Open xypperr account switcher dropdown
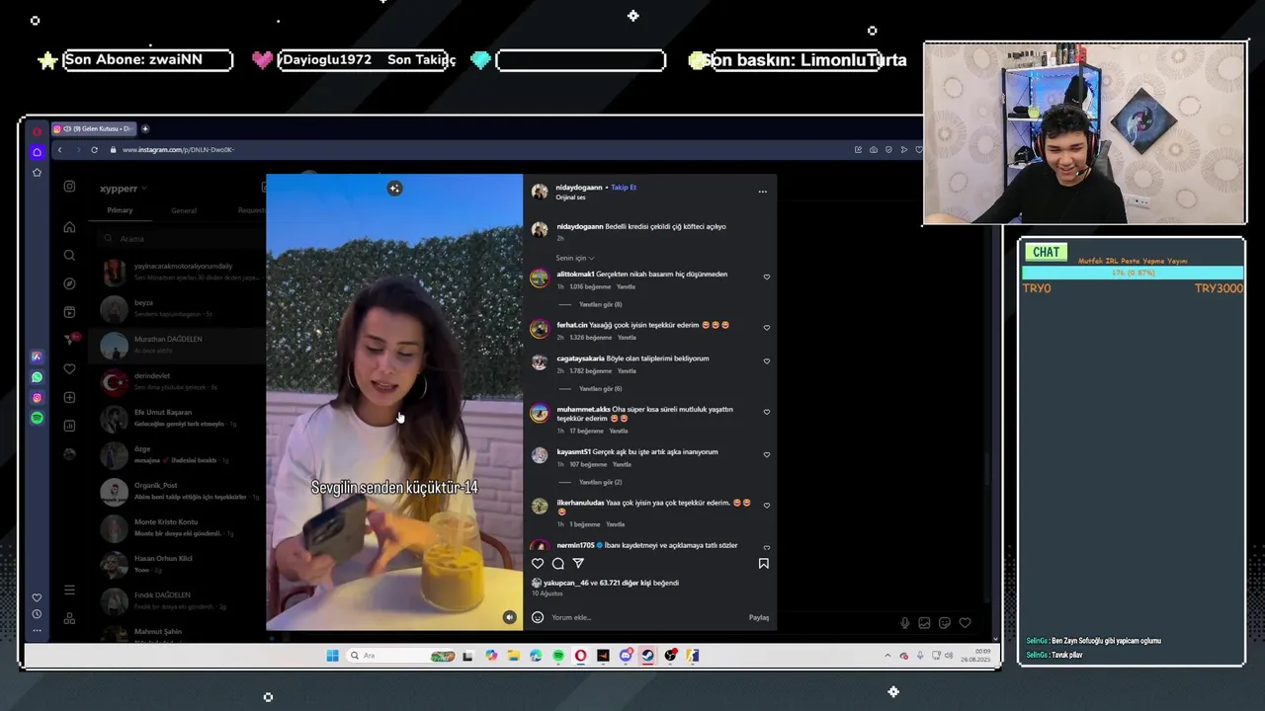The width and height of the screenshot is (1265, 711). coord(123,188)
